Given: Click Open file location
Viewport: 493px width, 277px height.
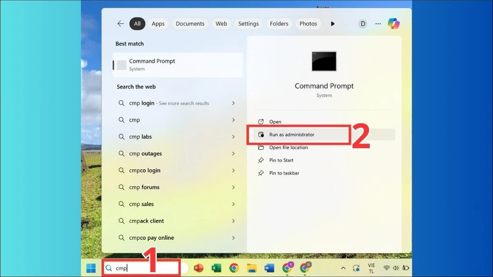Looking at the screenshot, I should click(x=324, y=147).
